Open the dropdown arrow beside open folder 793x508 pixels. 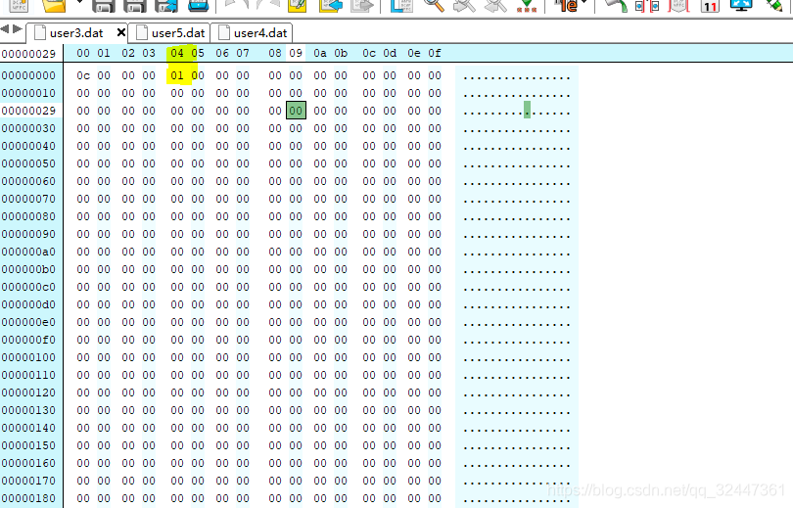(x=79, y=3)
